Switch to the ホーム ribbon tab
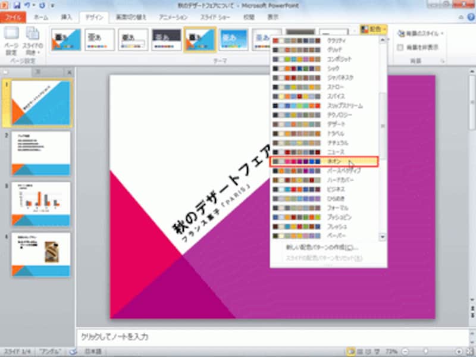Viewport: 476px width, 357px height. pos(41,17)
